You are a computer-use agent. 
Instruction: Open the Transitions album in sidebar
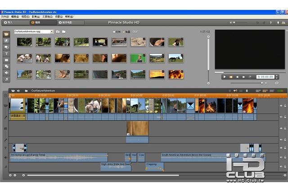coord(6,40)
